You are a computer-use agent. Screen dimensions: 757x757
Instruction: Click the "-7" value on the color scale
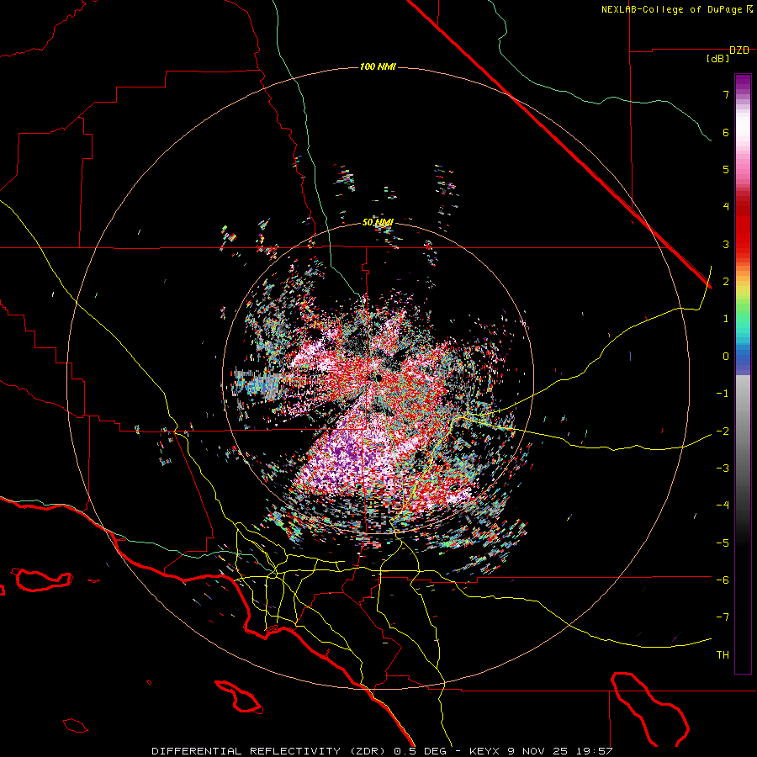723,617
